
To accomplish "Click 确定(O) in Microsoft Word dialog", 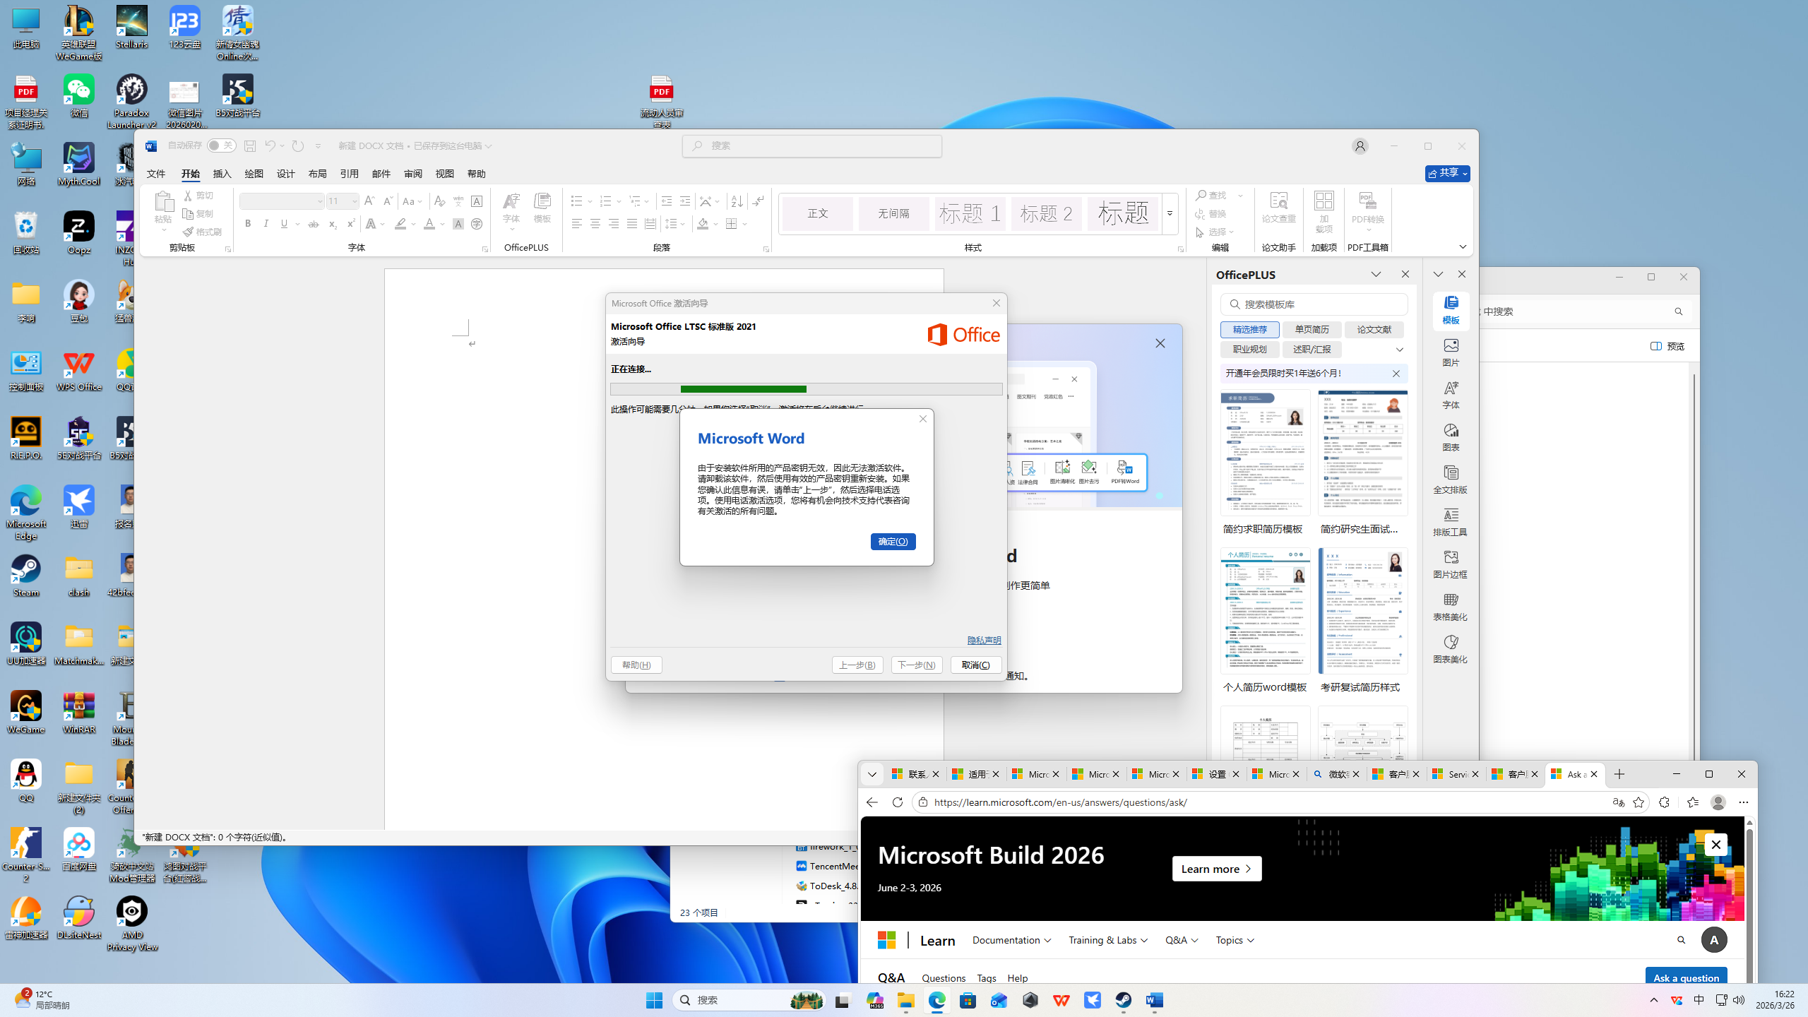I will pyautogui.click(x=893, y=542).
